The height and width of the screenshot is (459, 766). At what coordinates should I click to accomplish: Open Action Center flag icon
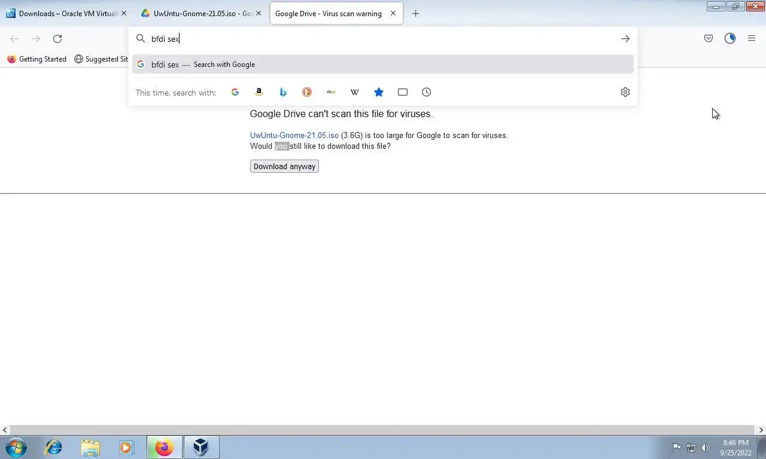point(676,447)
